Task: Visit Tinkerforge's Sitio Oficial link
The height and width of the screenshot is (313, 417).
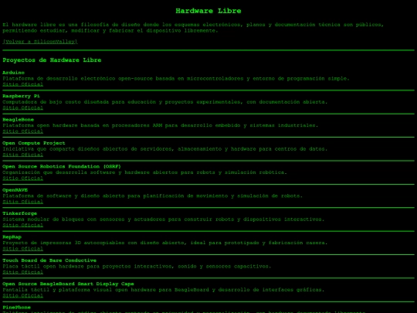Action: (23, 225)
